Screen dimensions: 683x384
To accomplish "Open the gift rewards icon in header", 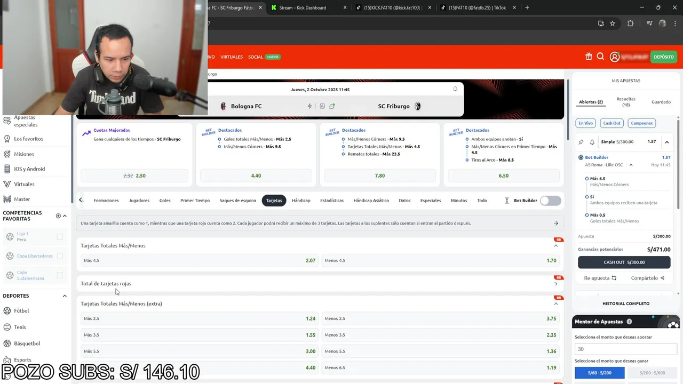I will pos(589,57).
